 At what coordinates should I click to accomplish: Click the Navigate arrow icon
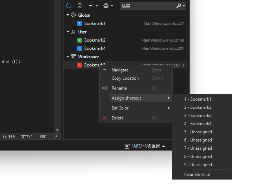point(105,70)
